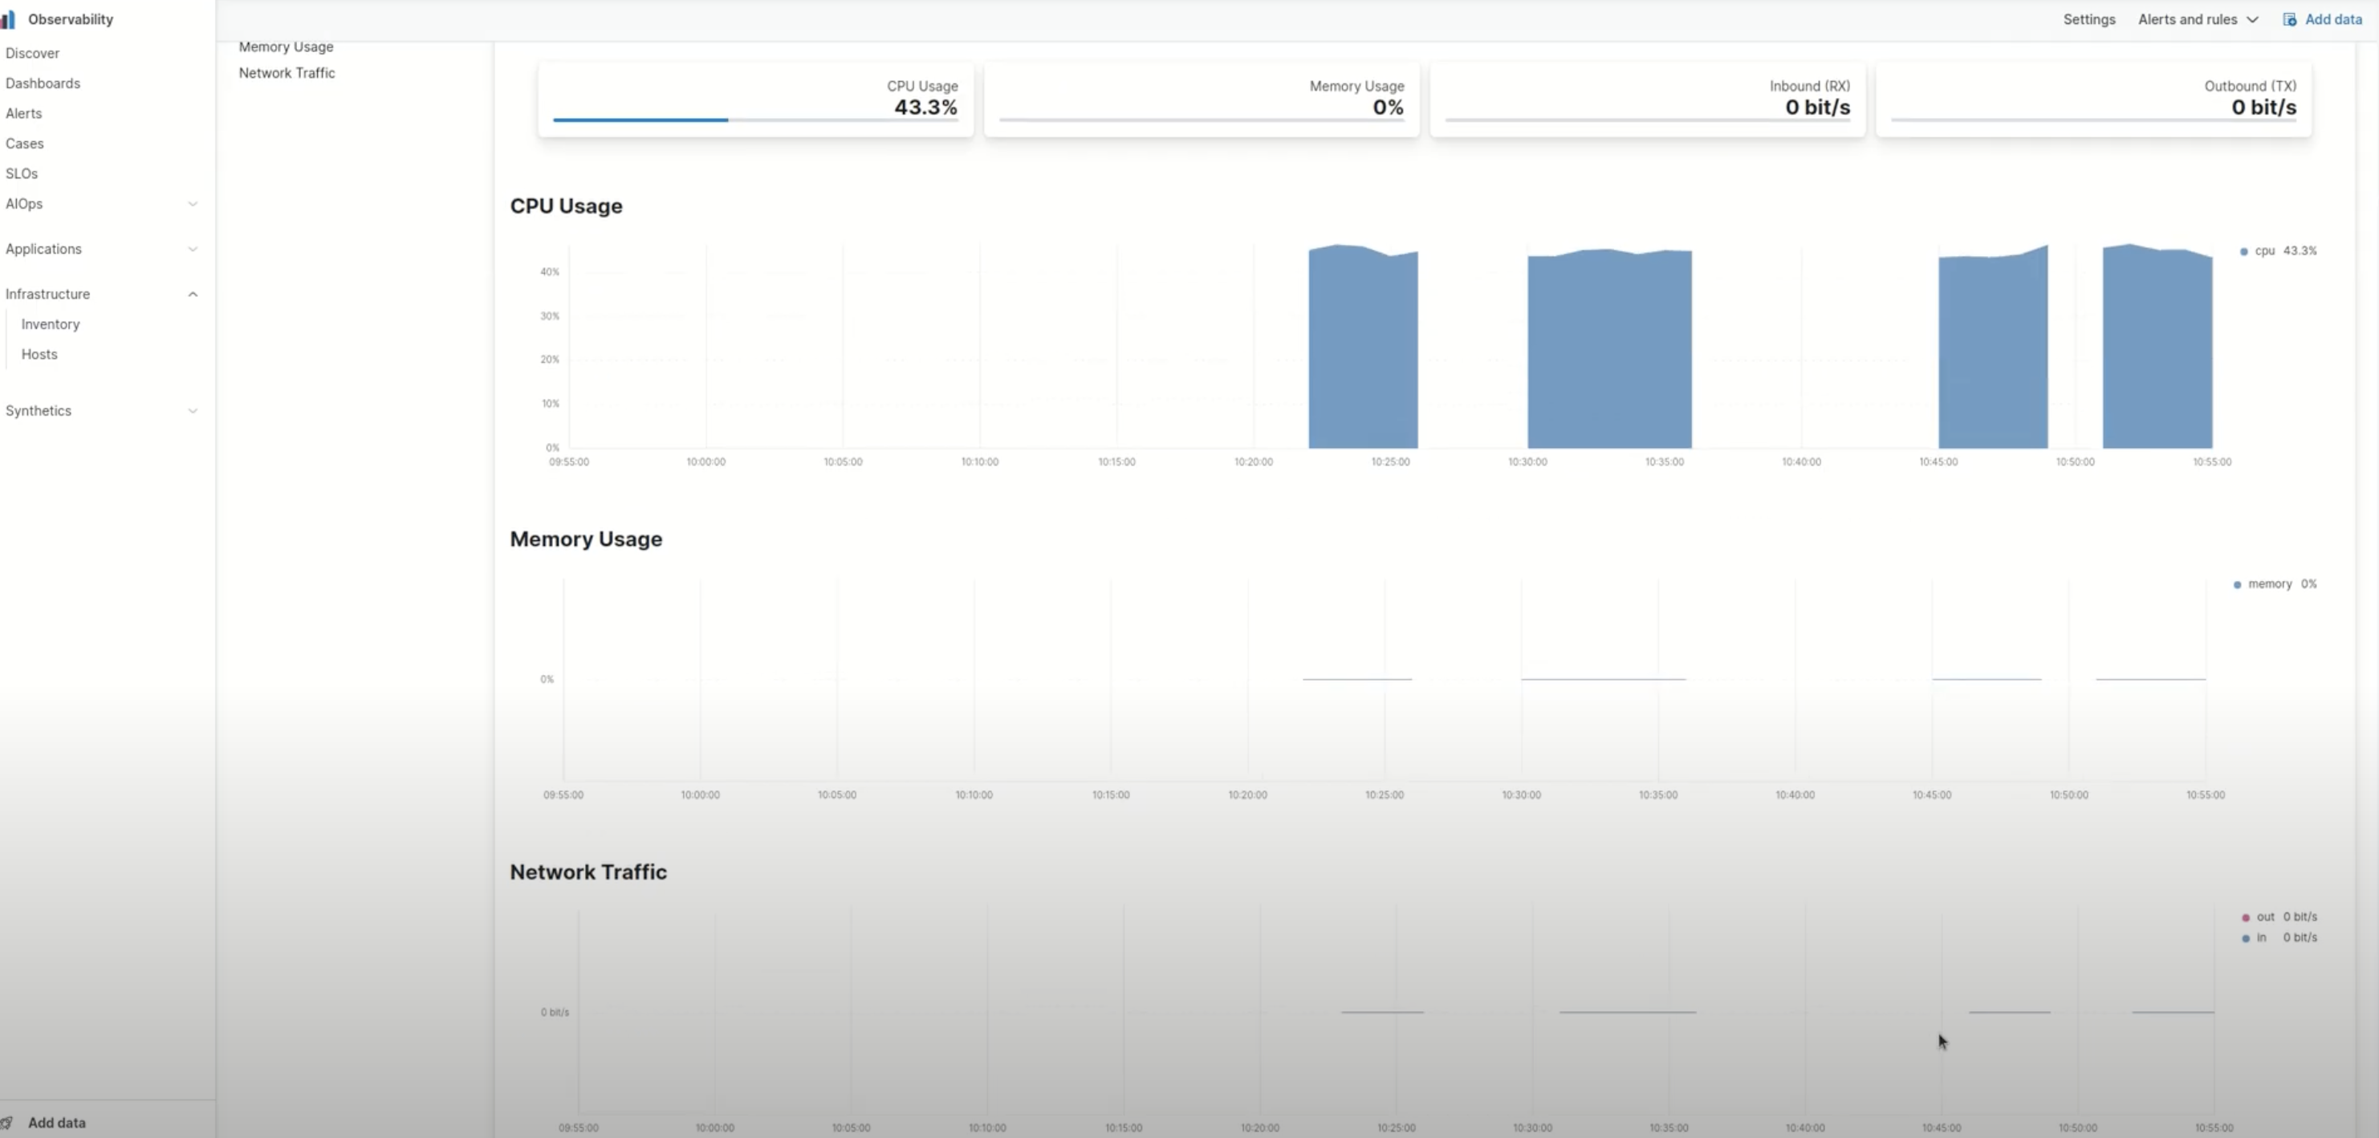Viewport: 2379px width, 1138px height.
Task: Collapse the Infrastructure section
Action: [192, 295]
